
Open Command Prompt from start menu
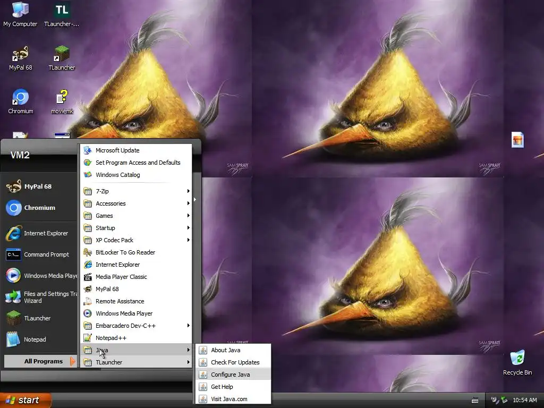click(40, 254)
